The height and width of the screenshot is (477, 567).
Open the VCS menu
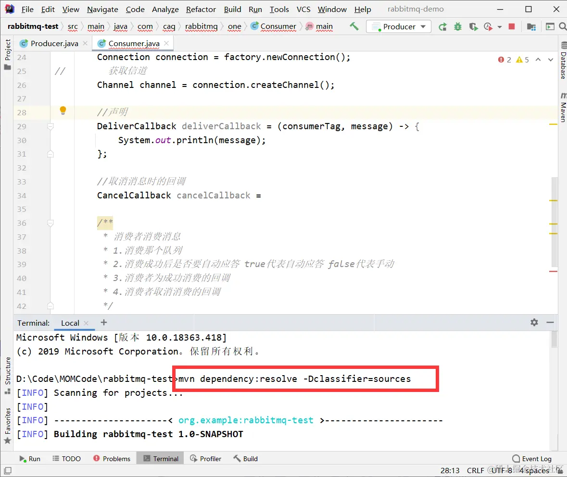click(x=303, y=10)
